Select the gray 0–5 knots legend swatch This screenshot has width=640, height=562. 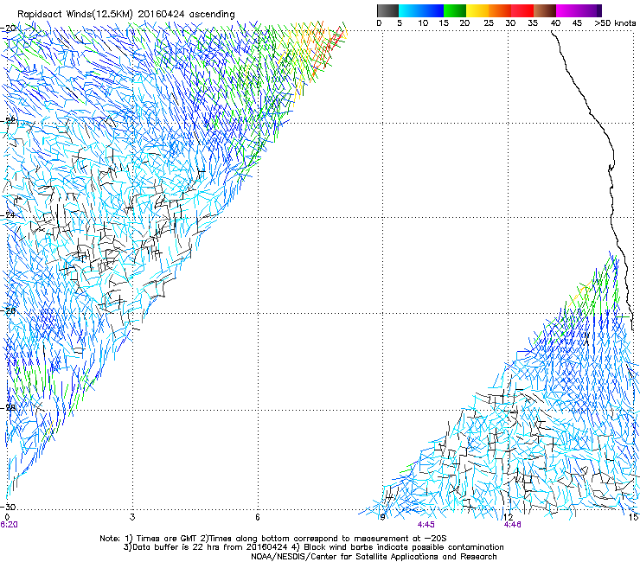387,10
